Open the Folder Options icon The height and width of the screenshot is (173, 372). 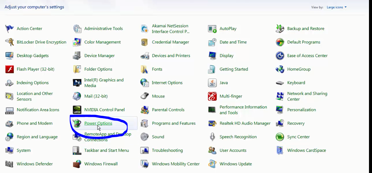pos(77,69)
